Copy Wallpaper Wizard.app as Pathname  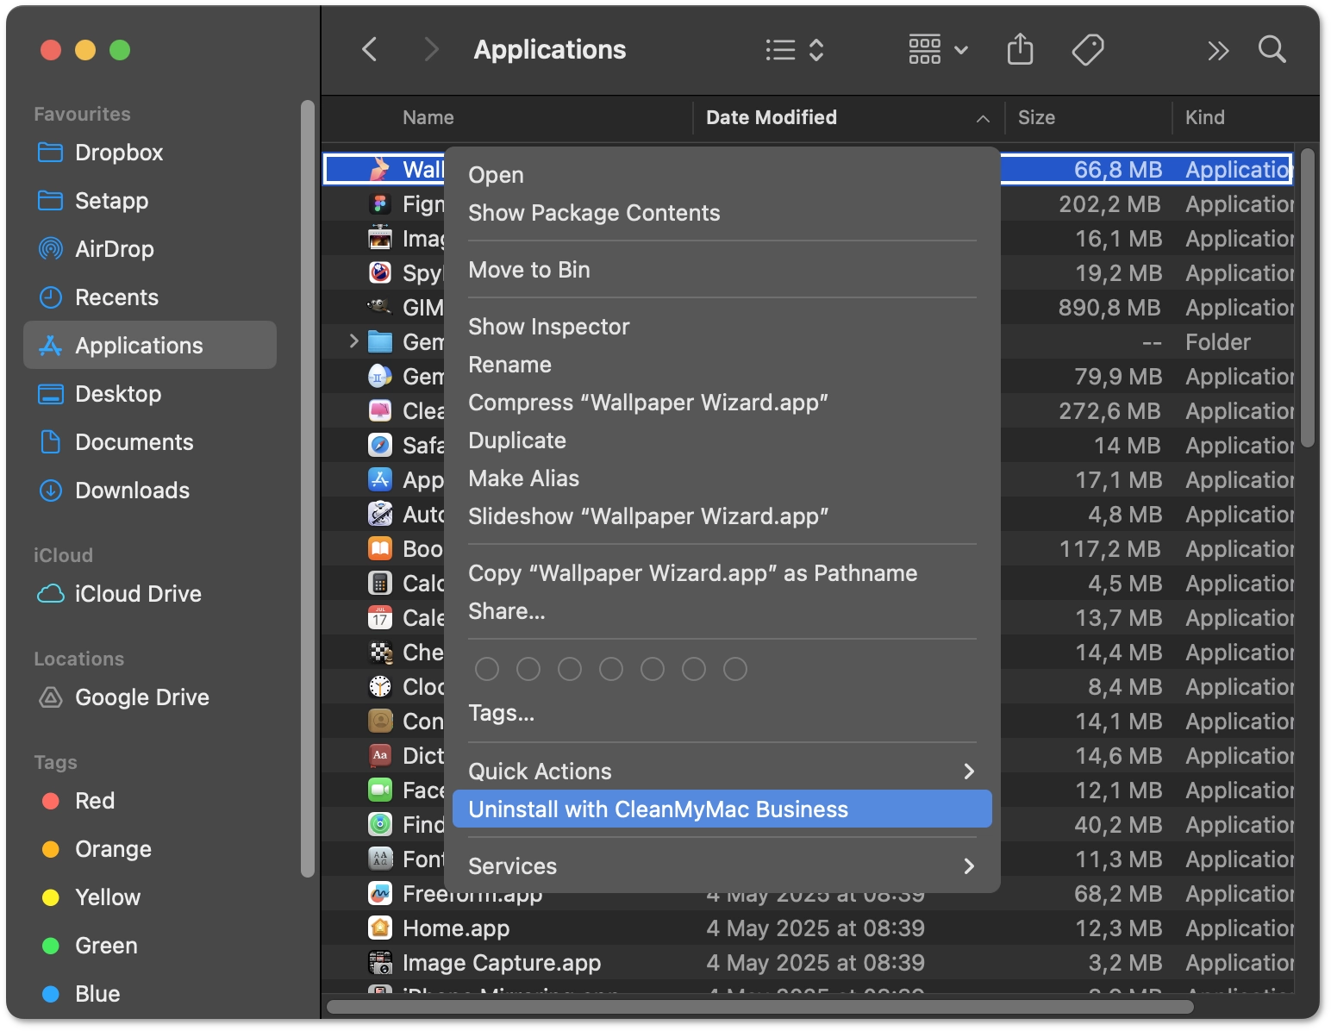(722, 573)
